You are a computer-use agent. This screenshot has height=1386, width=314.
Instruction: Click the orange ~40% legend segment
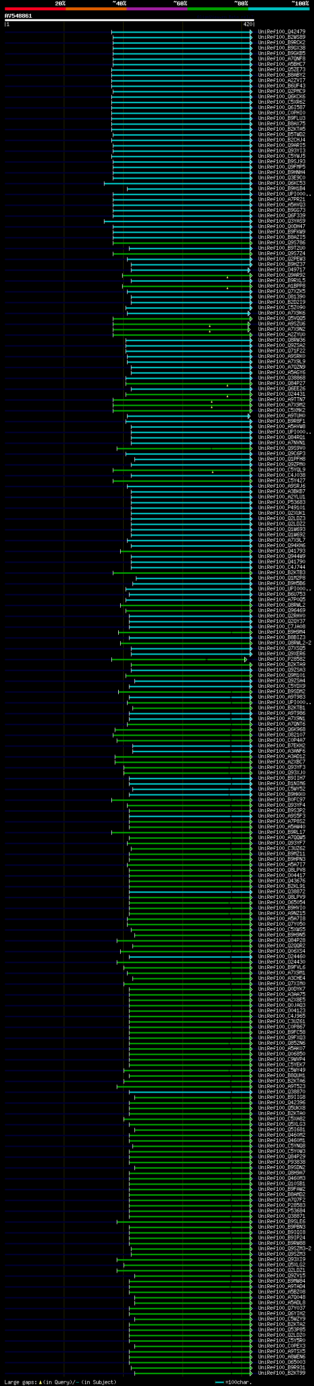pos(96,9)
